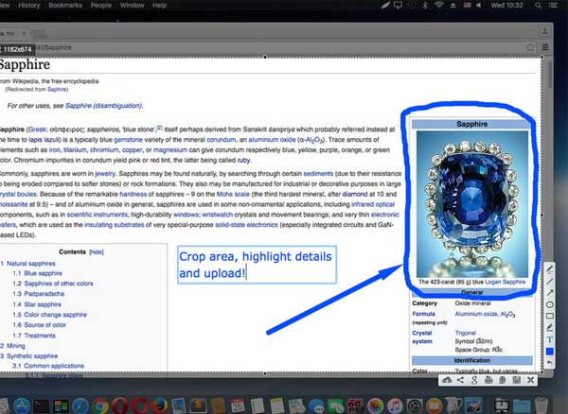The image size is (568, 414).
Task: Go to Synthetic sapphire section
Action: (x=32, y=356)
